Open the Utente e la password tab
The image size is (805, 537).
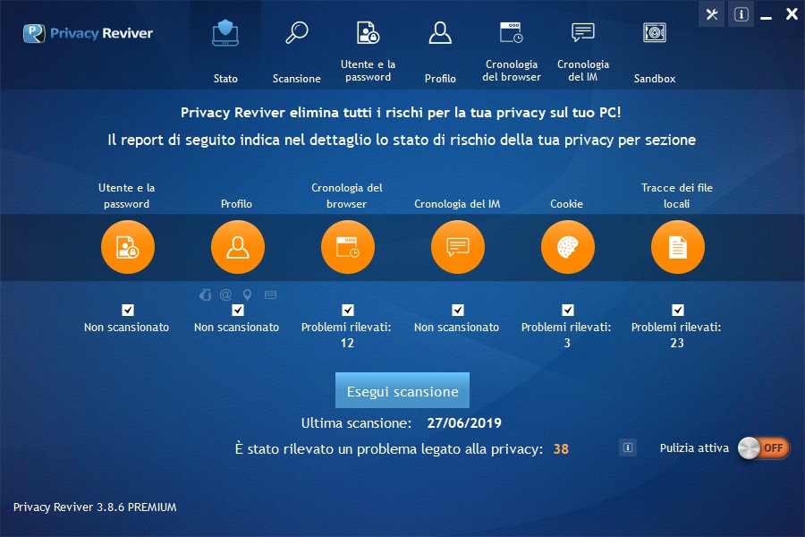point(369,50)
